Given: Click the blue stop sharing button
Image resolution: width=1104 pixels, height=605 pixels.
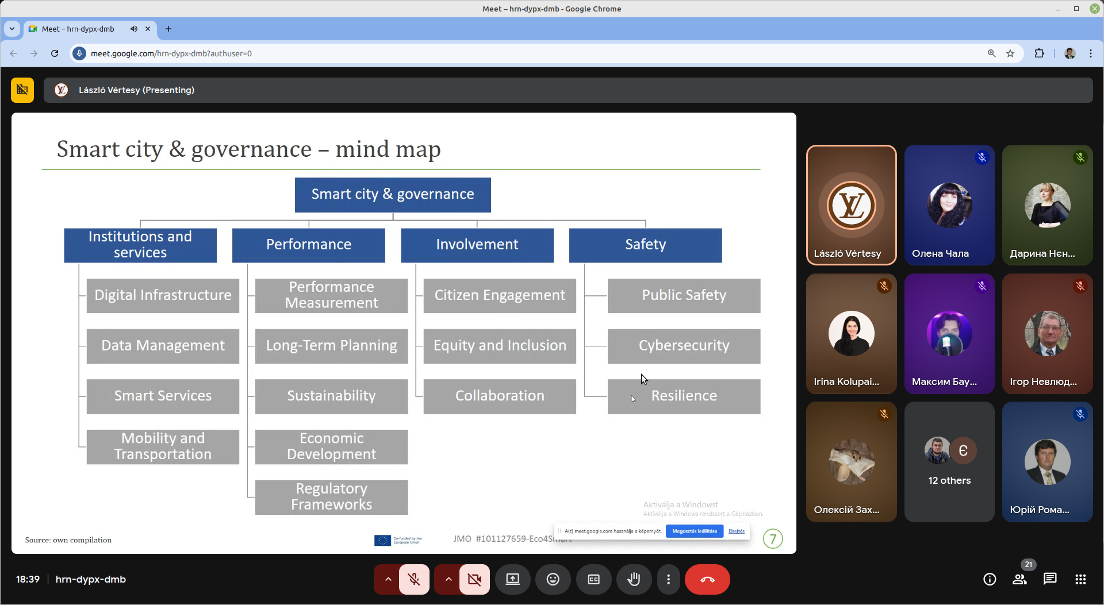Looking at the screenshot, I should pyautogui.click(x=694, y=531).
